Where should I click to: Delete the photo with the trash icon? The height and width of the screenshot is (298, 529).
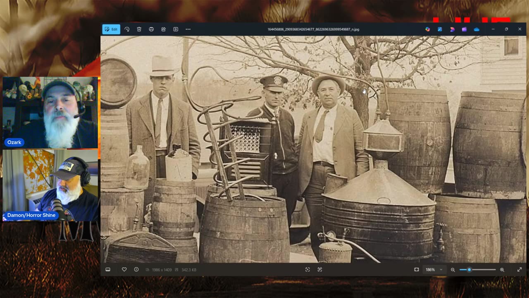pos(139,29)
